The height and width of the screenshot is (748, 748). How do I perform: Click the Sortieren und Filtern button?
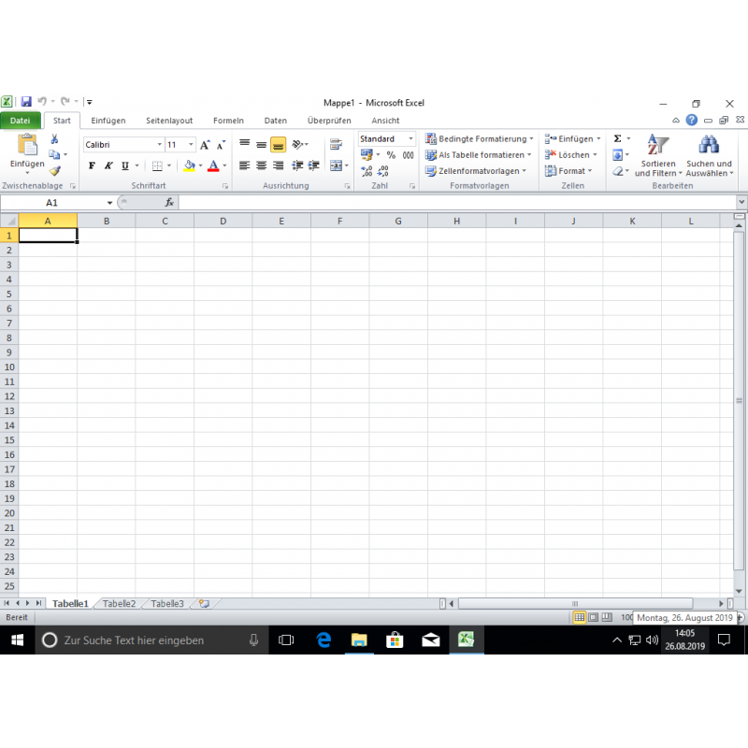658,156
